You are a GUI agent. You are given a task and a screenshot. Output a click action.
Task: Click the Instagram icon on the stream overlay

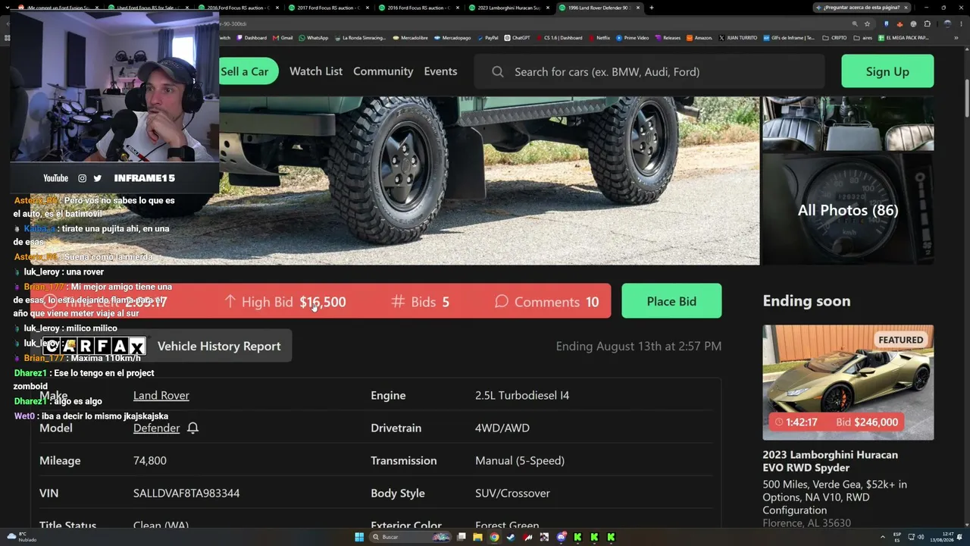pos(82,178)
